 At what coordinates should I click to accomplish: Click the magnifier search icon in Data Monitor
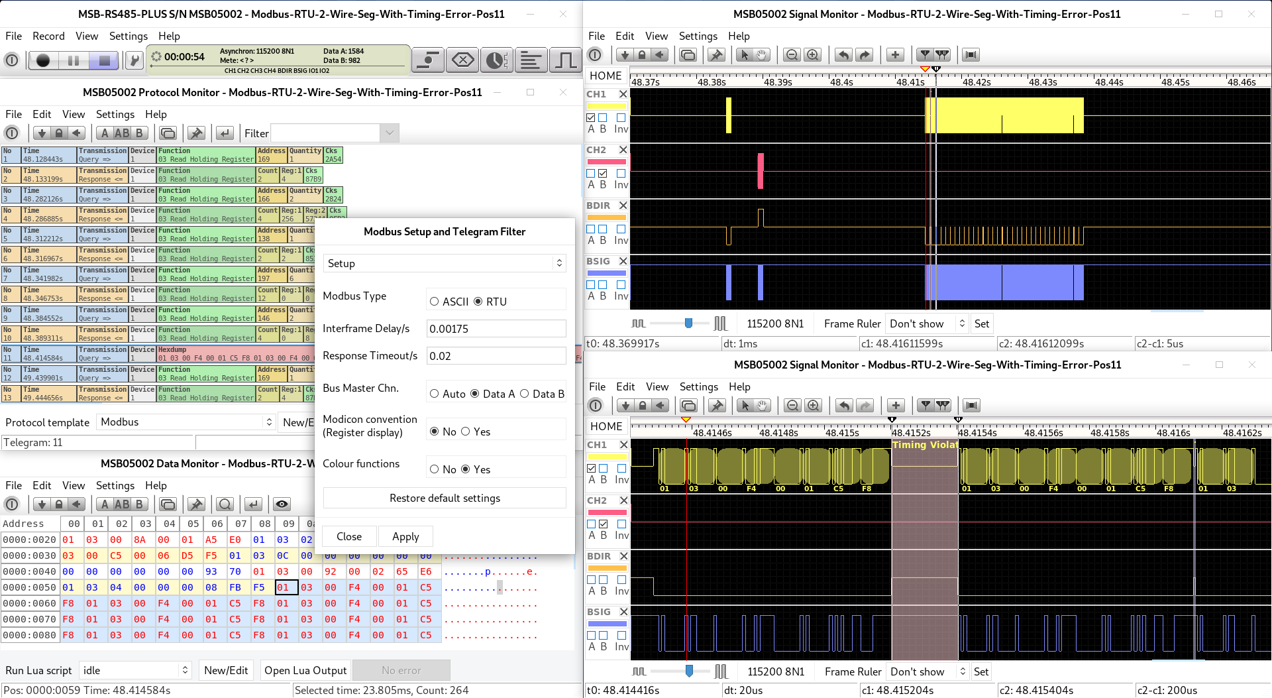(225, 504)
